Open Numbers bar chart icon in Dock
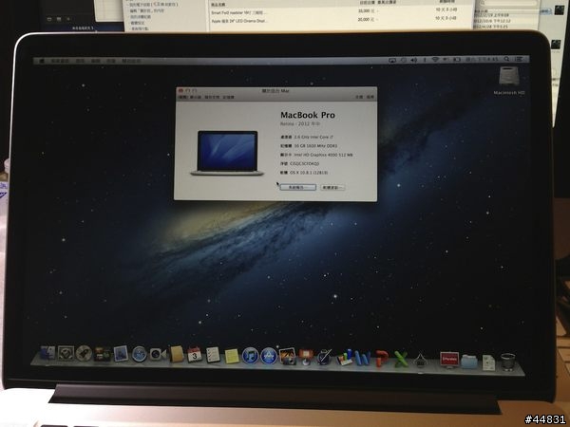Screen dimensions: 570x427 pos(344,358)
